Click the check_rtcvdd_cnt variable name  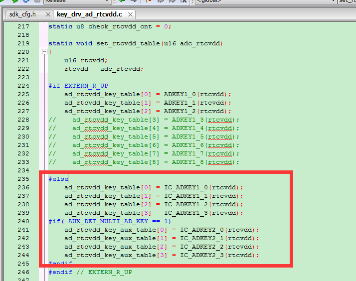click(120, 26)
